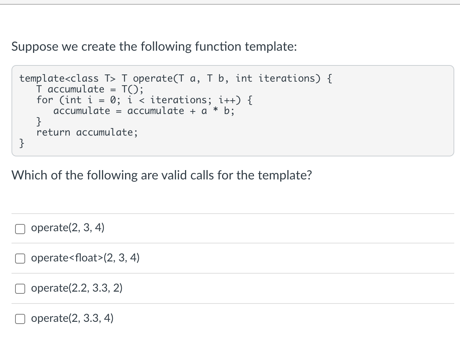
Task: Select the answer text operate(2, 3, 4)
Action: (x=68, y=228)
